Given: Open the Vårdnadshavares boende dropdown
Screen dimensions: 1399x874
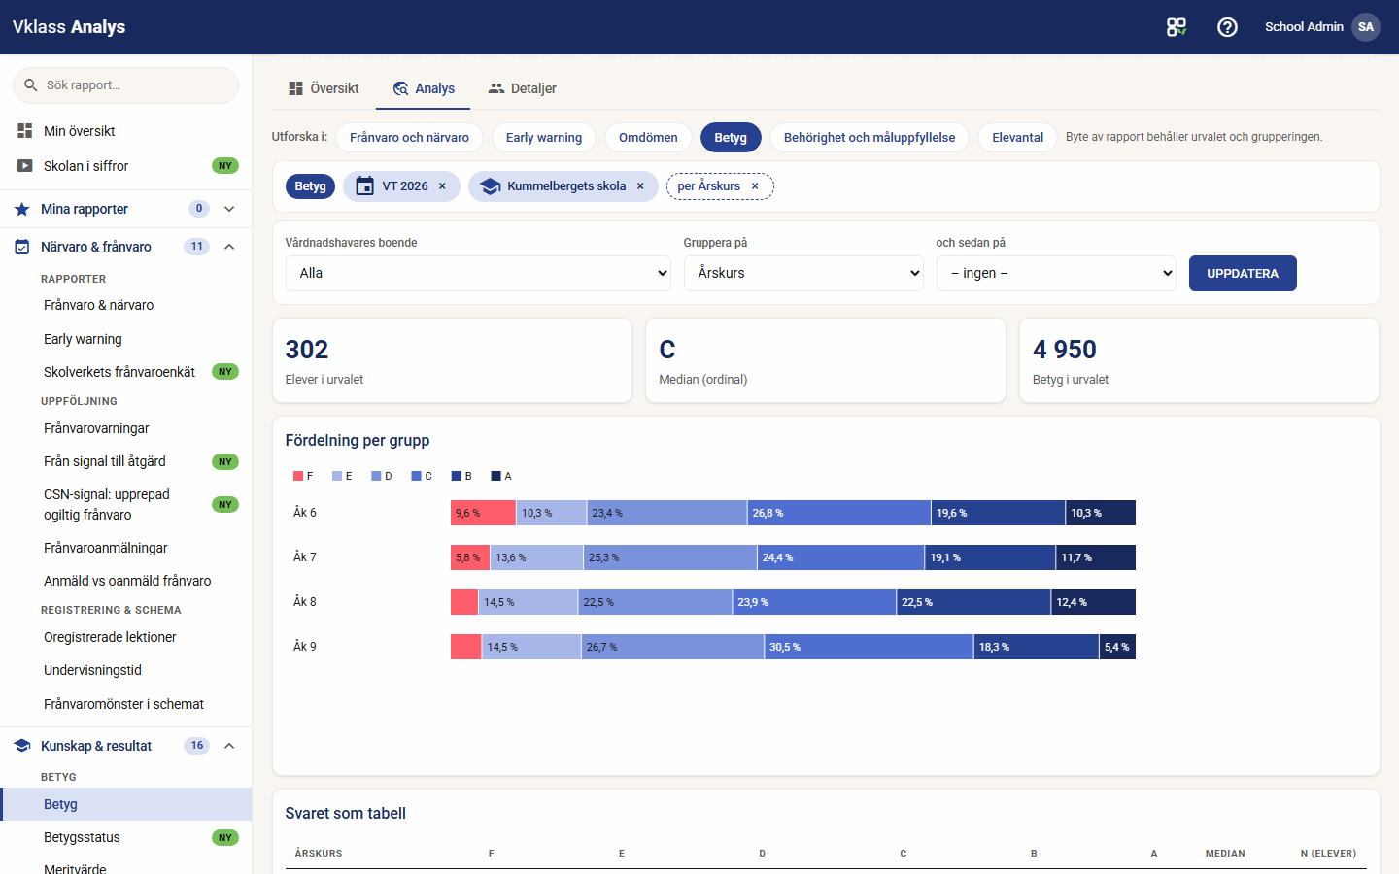Looking at the screenshot, I should point(478,273).
